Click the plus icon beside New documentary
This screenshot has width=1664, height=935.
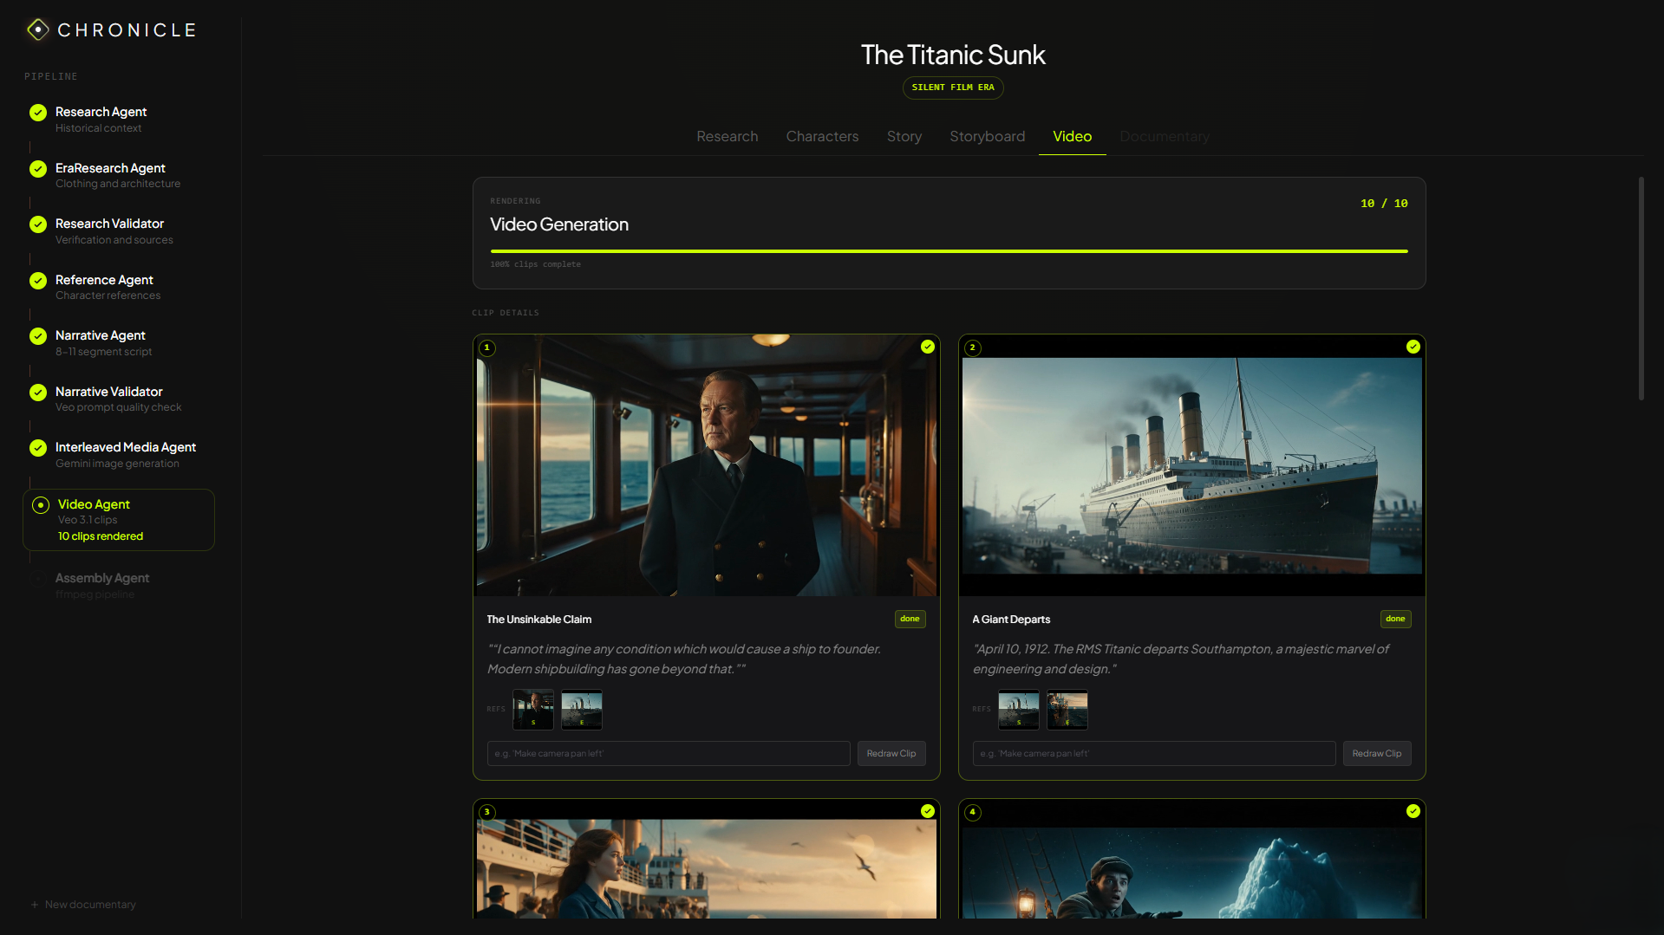[35, 905]
